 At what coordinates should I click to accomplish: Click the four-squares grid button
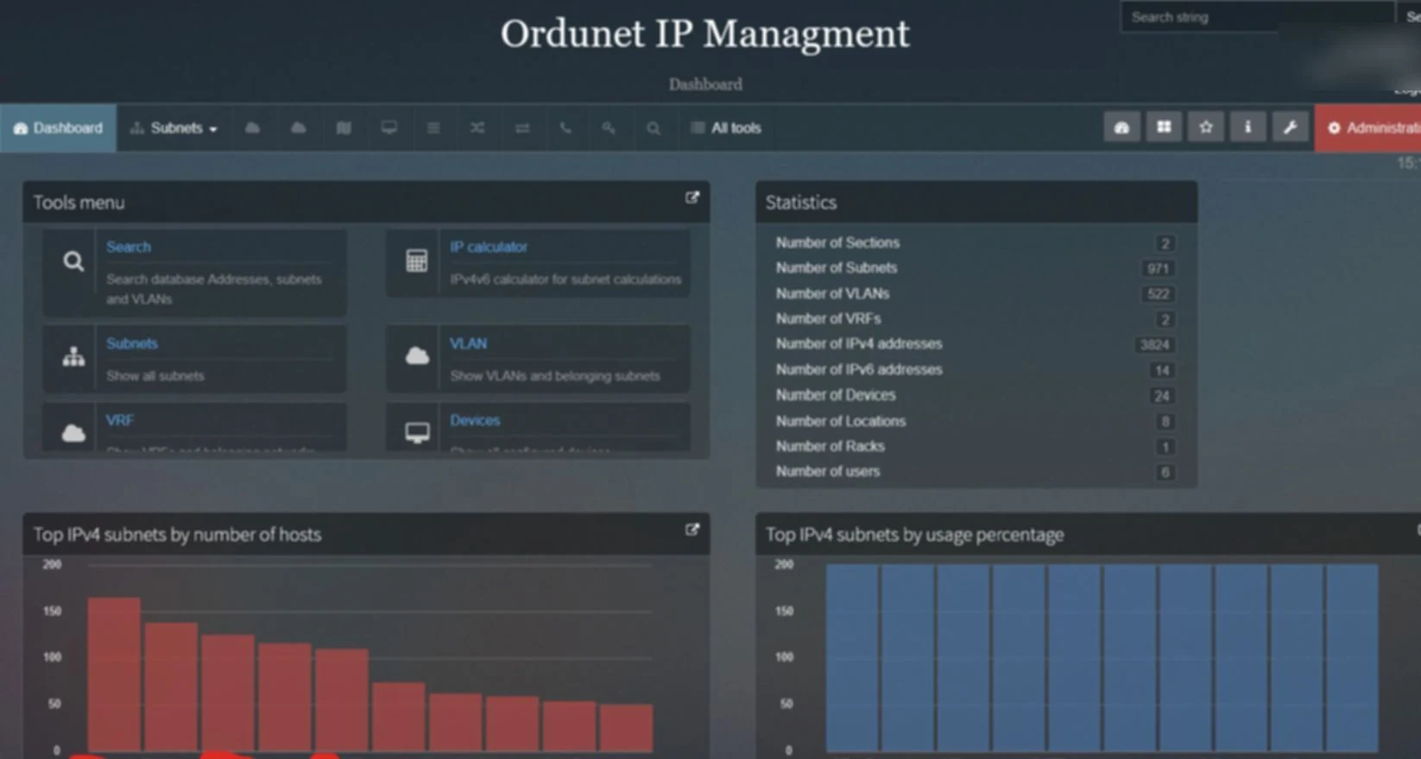coord(1164,128)
